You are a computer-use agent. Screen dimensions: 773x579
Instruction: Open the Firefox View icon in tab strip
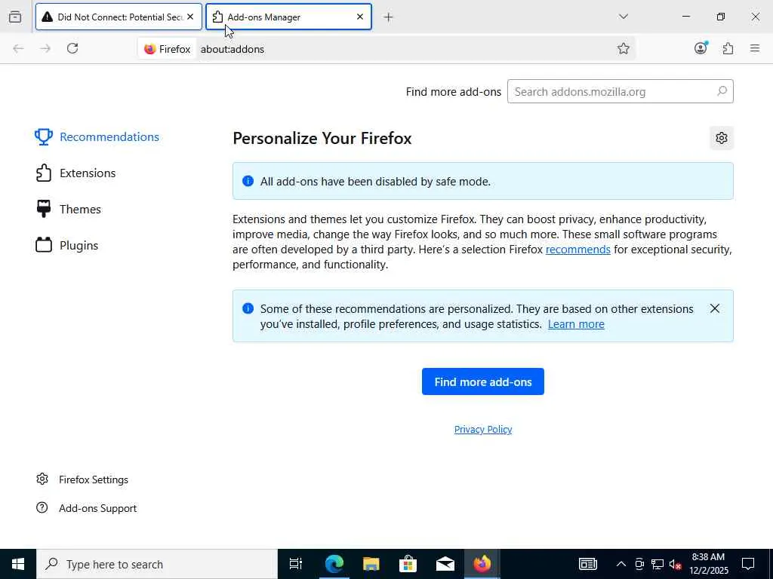[x=15, y=17]
